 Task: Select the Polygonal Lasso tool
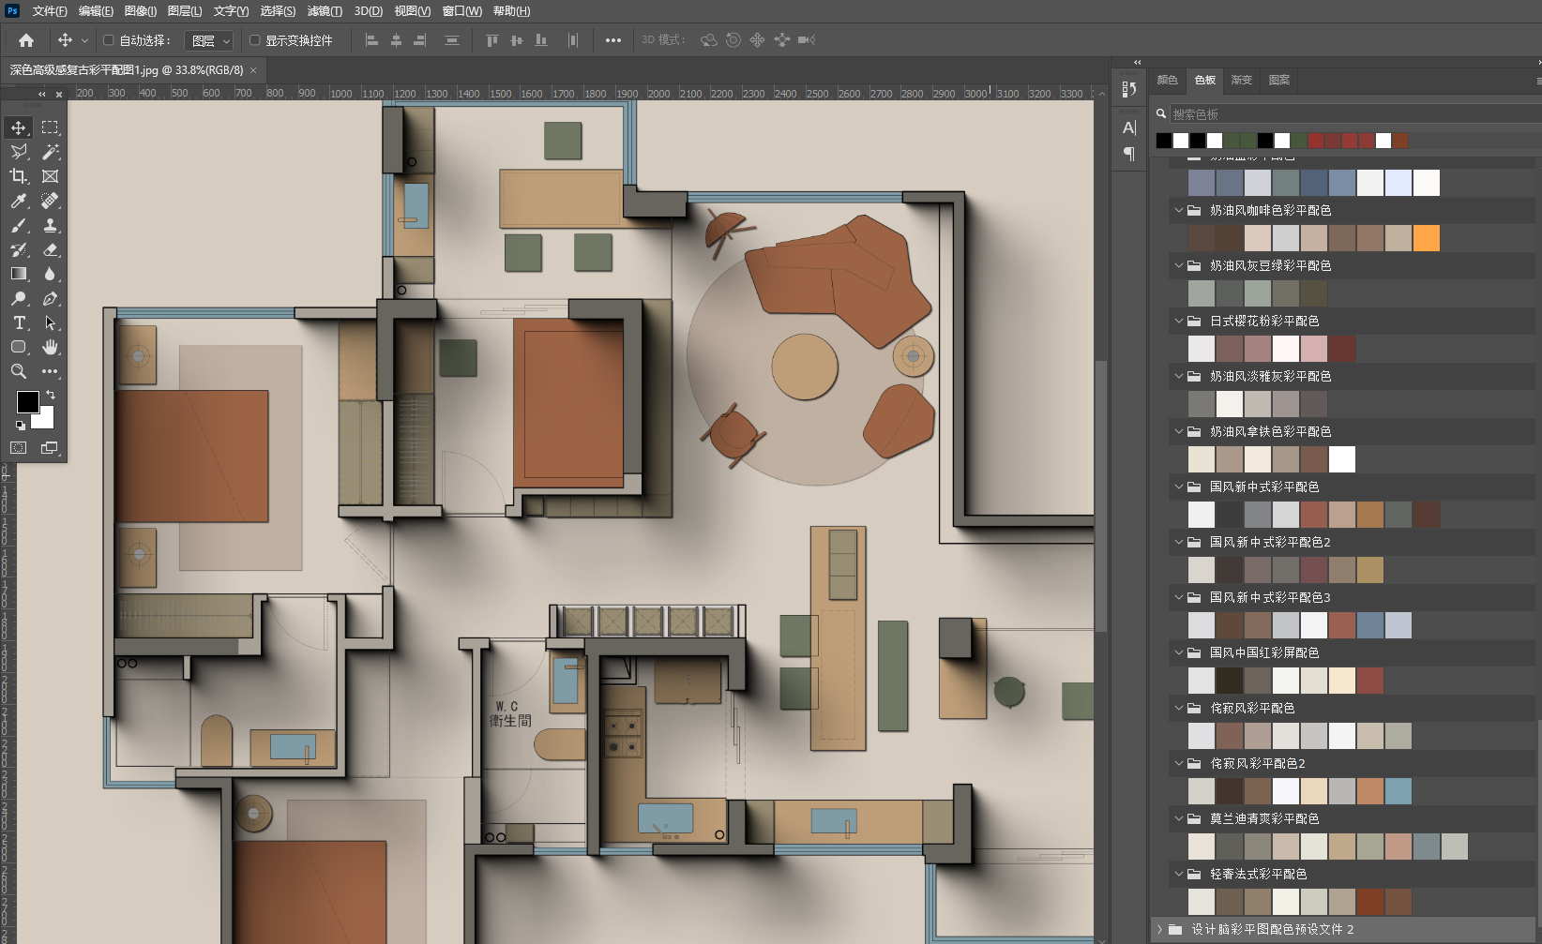(x=19, y=152)
